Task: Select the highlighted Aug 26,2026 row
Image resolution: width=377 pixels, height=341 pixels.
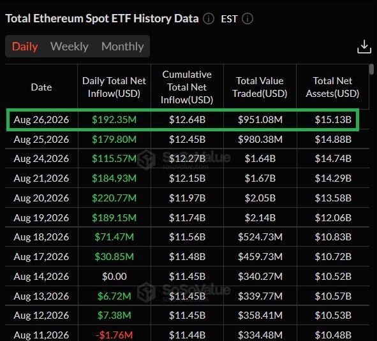Action: 182,120
